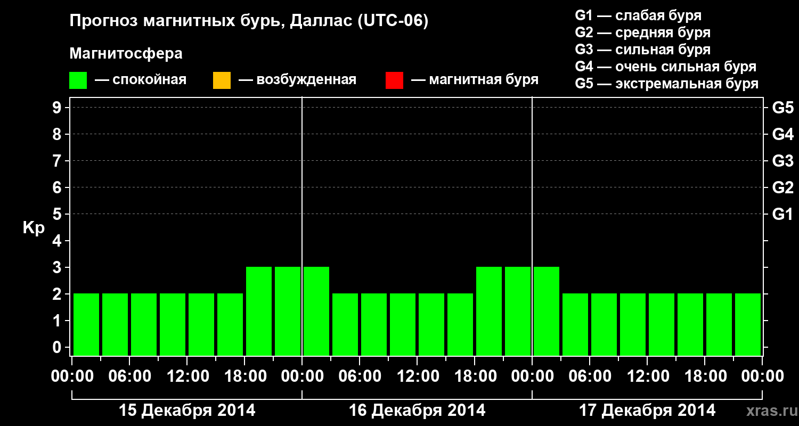Click the Kp axis value 5
This screenshot has width=799, height=426.
pyautogui.click(x=58, y=214)
